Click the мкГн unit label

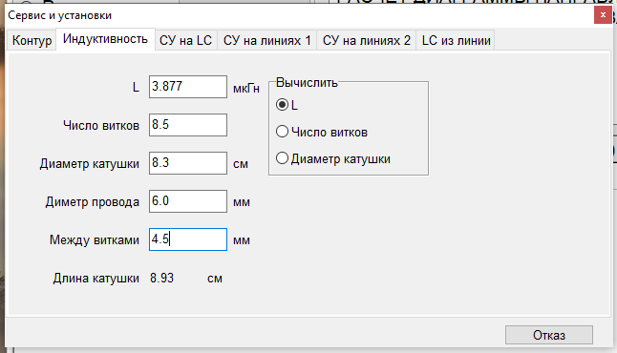246,89
